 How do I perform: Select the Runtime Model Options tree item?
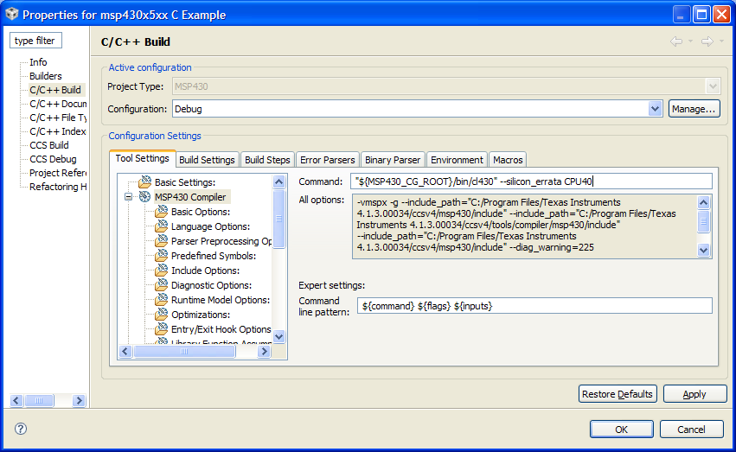pyautogui.click(x=221, y=300)
